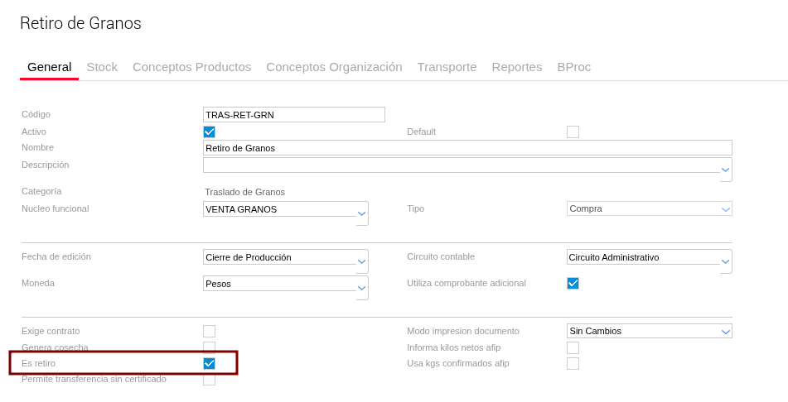Open the Conceptos Productos tab
This screenshot has height=402, width=788.
192,67
